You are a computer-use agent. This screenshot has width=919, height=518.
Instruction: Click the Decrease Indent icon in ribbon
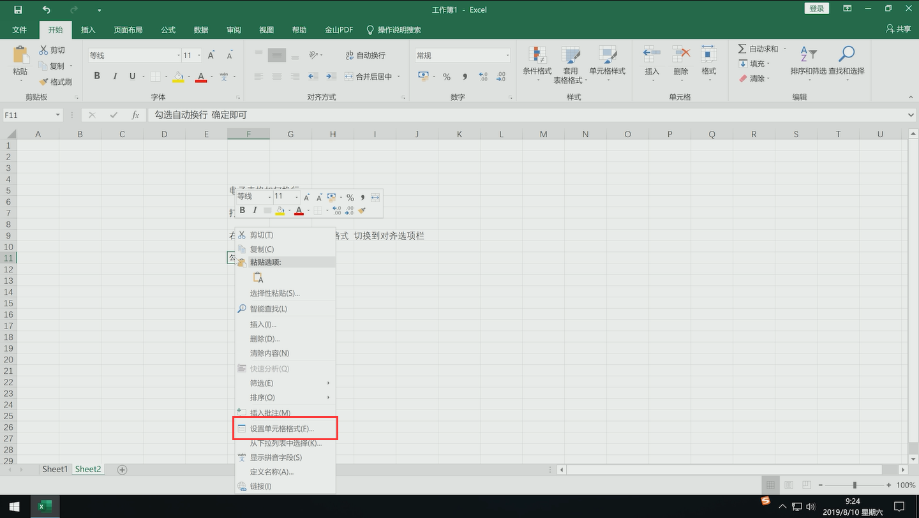pos(313,77)
